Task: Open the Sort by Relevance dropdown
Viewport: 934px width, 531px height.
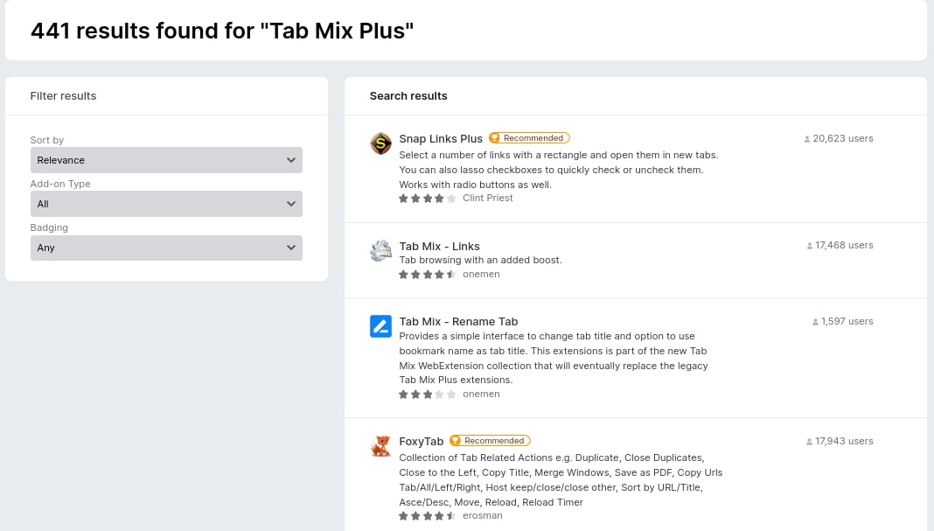Action: tap(166, 160)
